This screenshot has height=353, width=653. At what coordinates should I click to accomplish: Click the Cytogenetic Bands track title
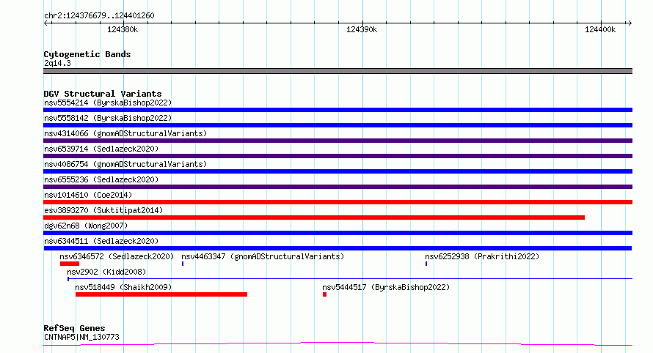tap(87, 54)
